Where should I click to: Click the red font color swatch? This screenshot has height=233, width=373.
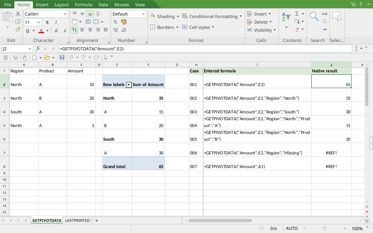41,31
